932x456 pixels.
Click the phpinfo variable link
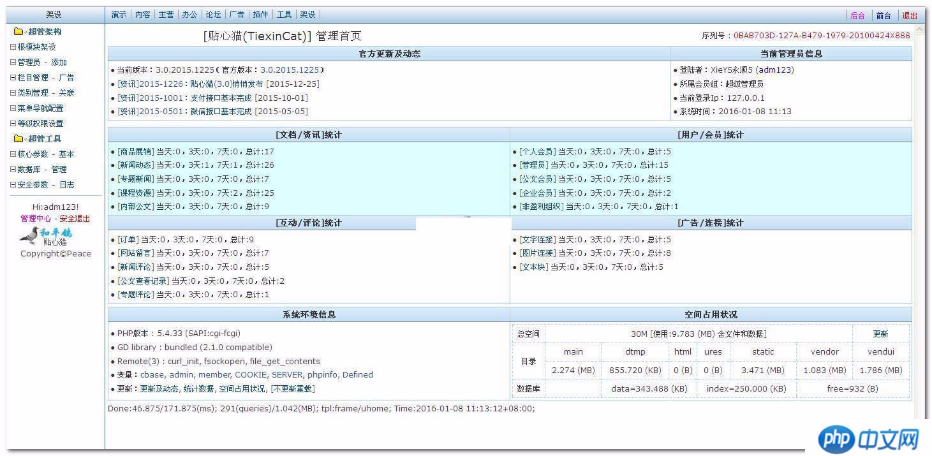click(322, 375)
